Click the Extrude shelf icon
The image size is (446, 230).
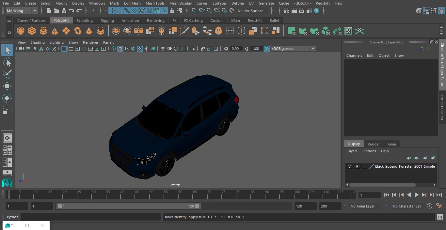point(196,31)
